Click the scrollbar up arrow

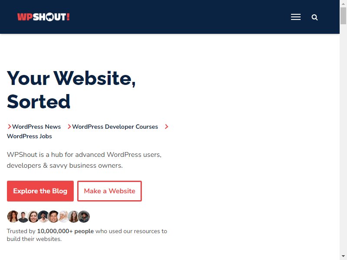click(x=343, y=3)
